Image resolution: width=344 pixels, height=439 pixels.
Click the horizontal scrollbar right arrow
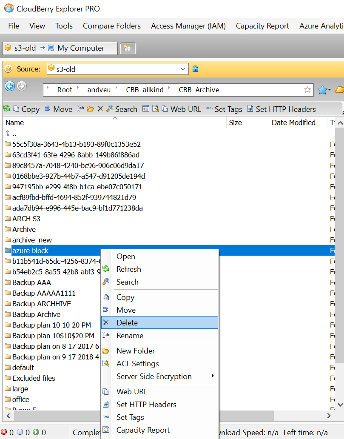pyautogui.click(x=329, y=416)
